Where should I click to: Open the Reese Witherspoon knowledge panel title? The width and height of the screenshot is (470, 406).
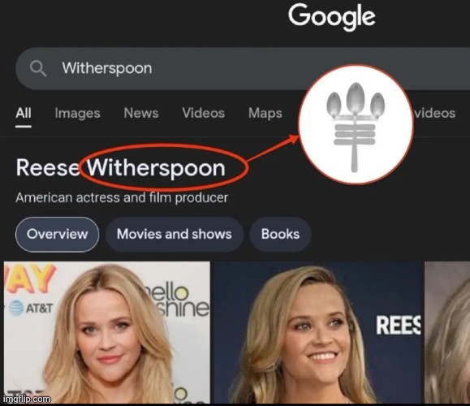click(120, 168)
